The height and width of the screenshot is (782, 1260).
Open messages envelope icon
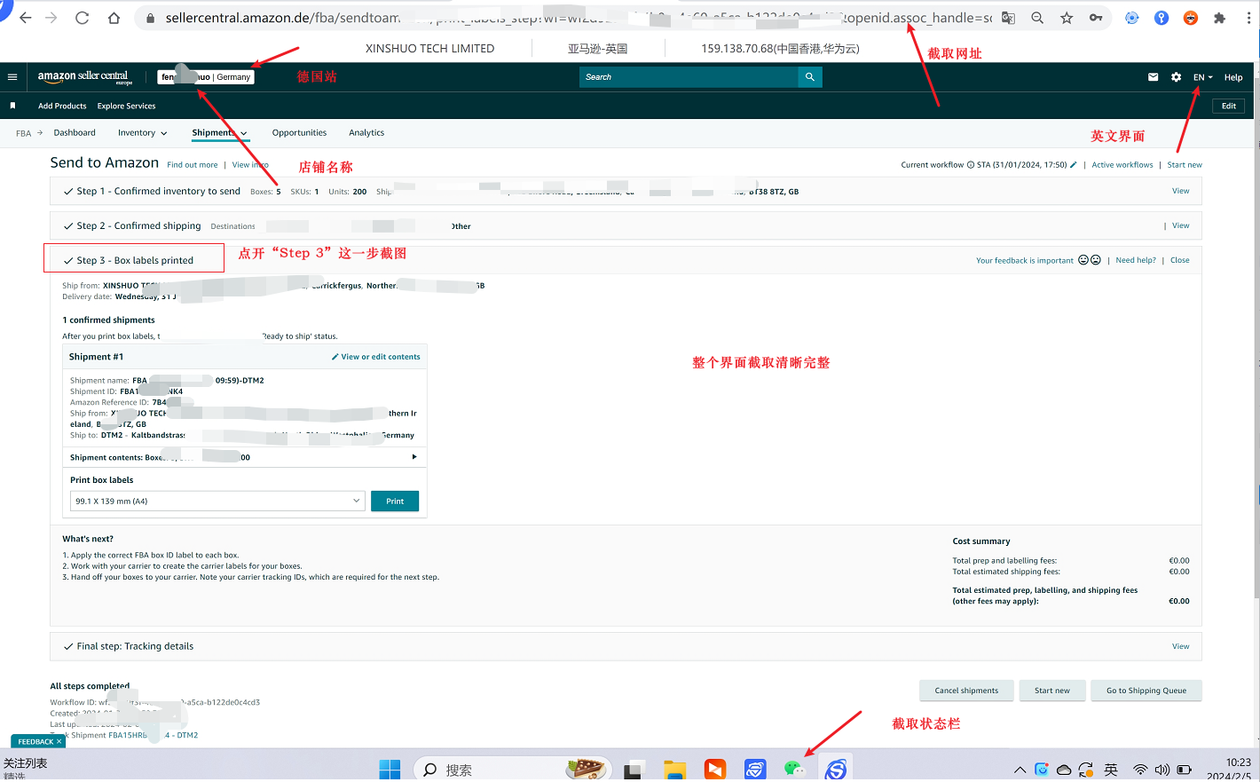tap(1154, 77)
